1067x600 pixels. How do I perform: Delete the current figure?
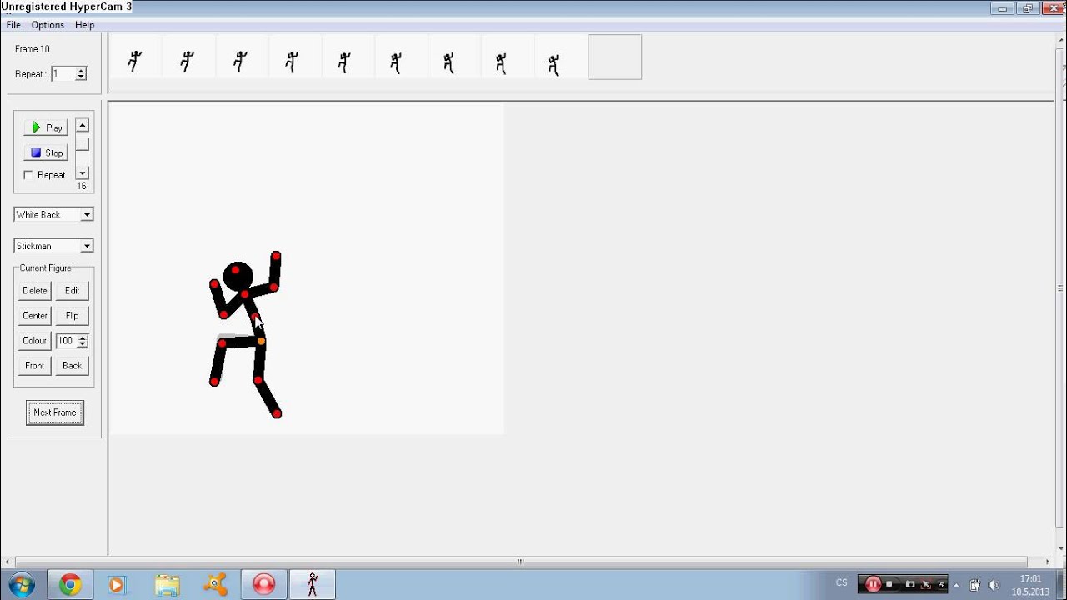pos(35,291)
